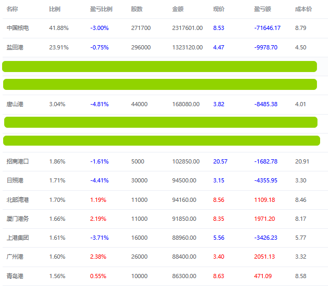Click the 盈亏比例 column header
Viewport: 328px width, 286px height.
point(101,9)
